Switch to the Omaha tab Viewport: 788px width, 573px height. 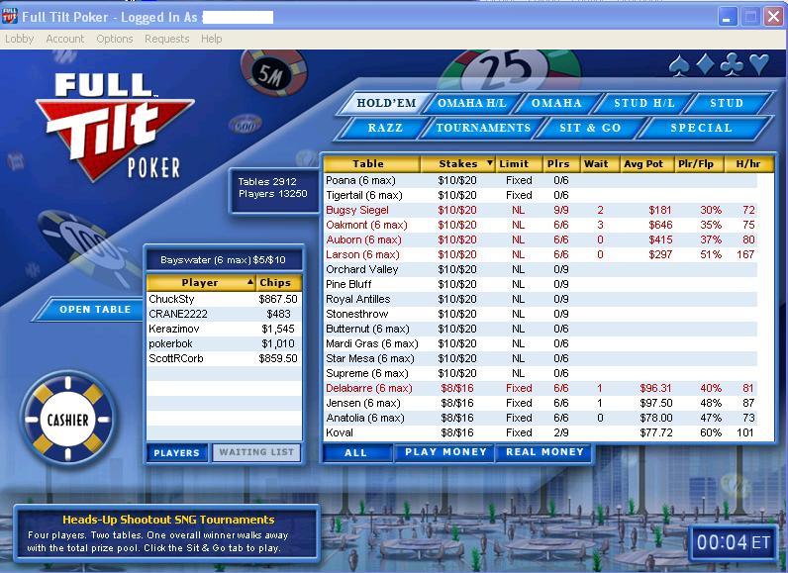pos(556,103)
